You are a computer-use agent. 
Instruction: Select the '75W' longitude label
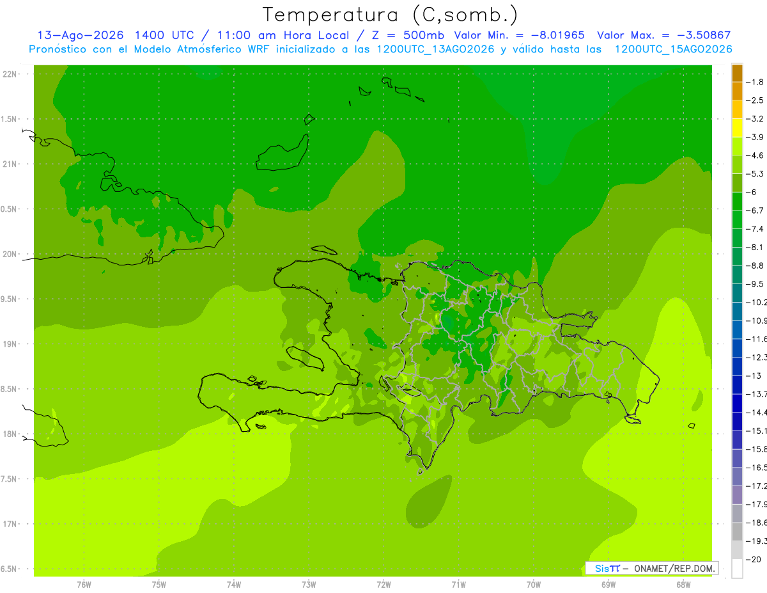point(159,585)
